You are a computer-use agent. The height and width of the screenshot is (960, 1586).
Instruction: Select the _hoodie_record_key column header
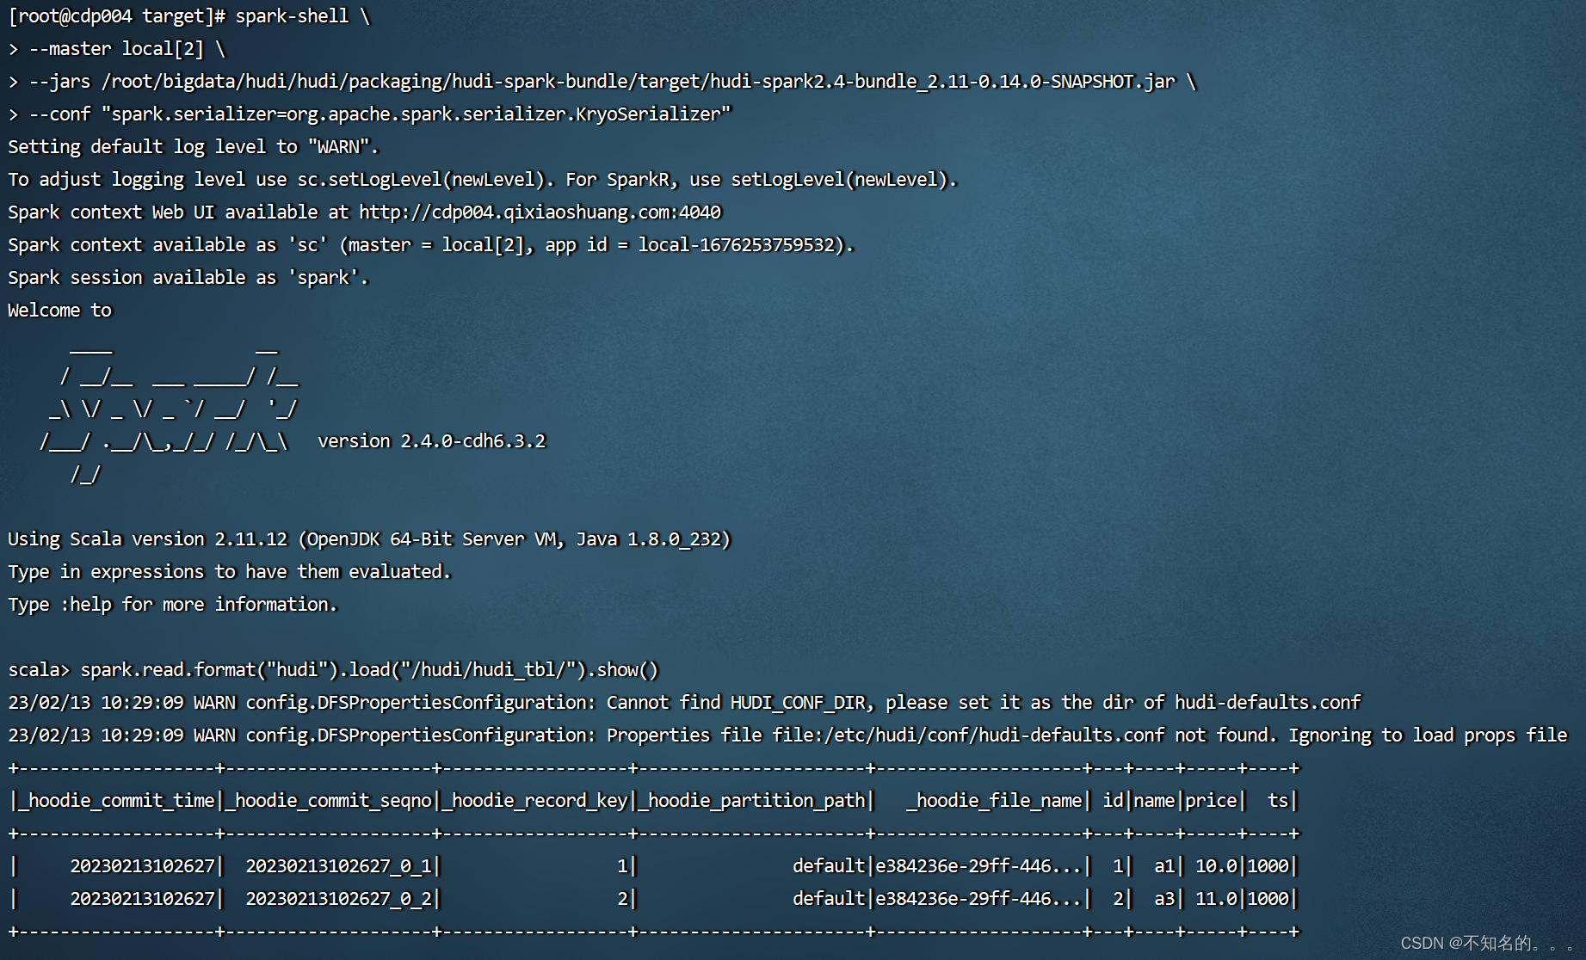click(535, 801)
